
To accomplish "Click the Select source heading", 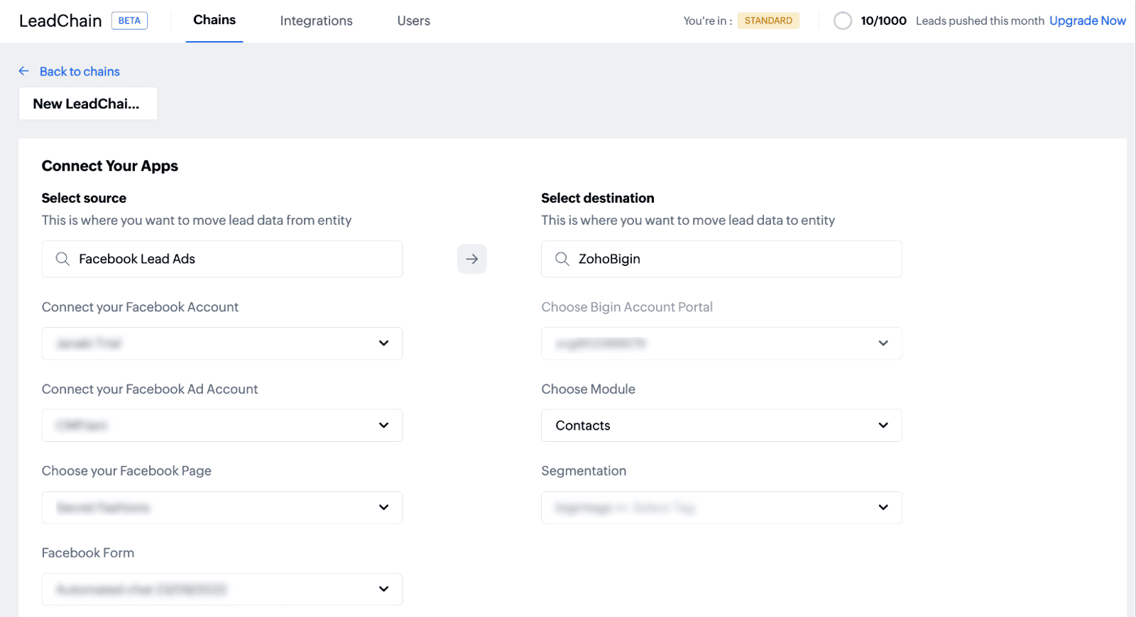I will 84,198.
